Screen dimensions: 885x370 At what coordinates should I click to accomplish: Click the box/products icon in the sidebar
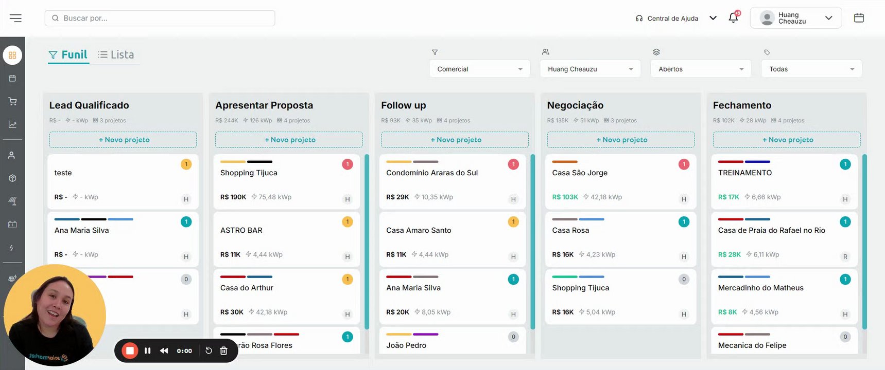pos(12,178)
